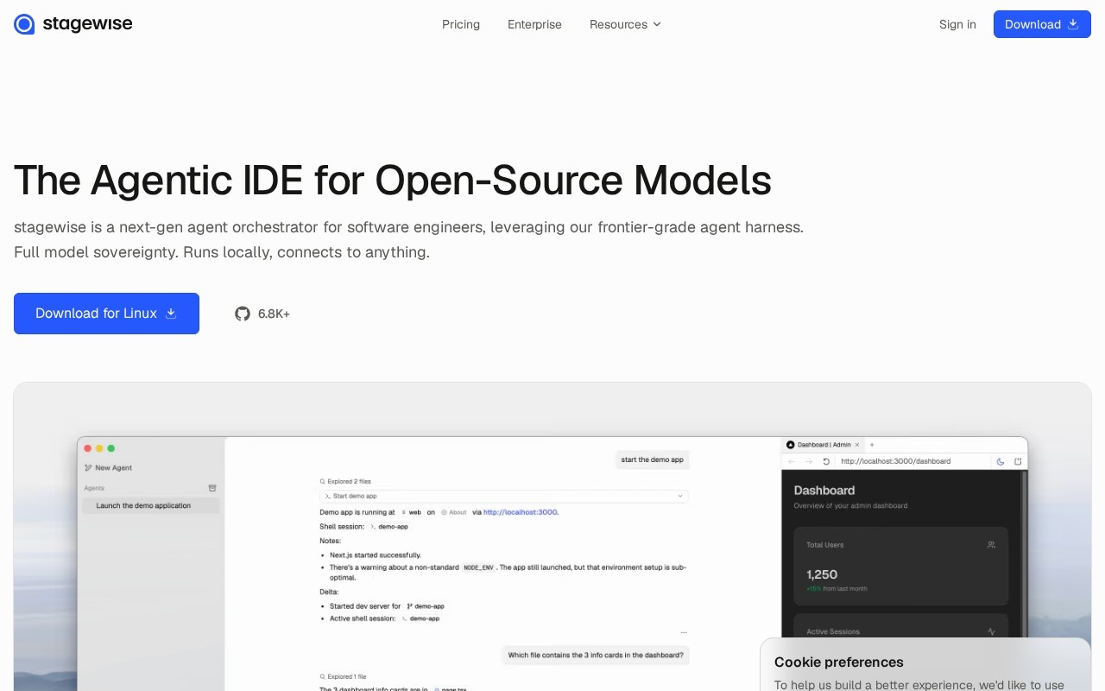Expand the Resources dropdown menu

(x=625, y=24)
